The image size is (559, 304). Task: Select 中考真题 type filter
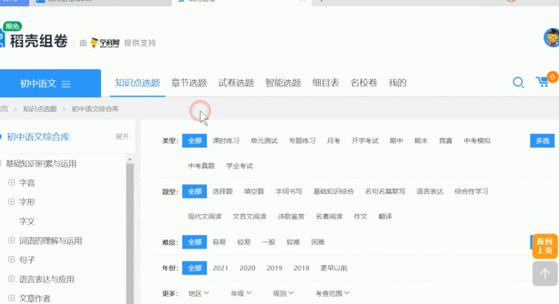click(201, 166)
